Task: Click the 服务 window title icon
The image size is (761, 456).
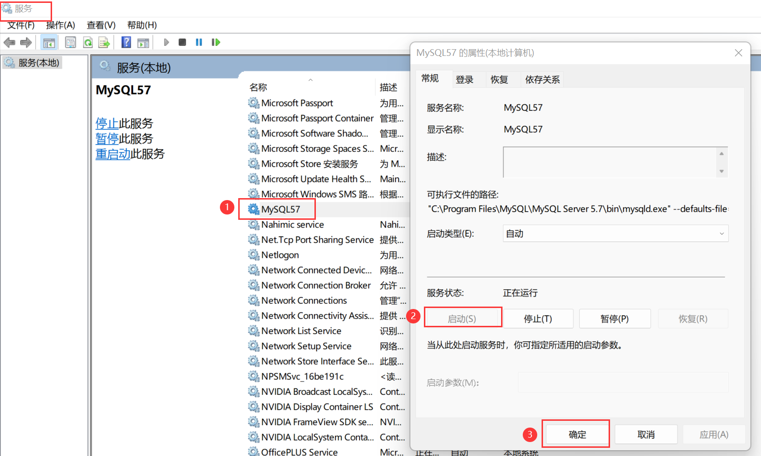Action: [x=7, y=9]
